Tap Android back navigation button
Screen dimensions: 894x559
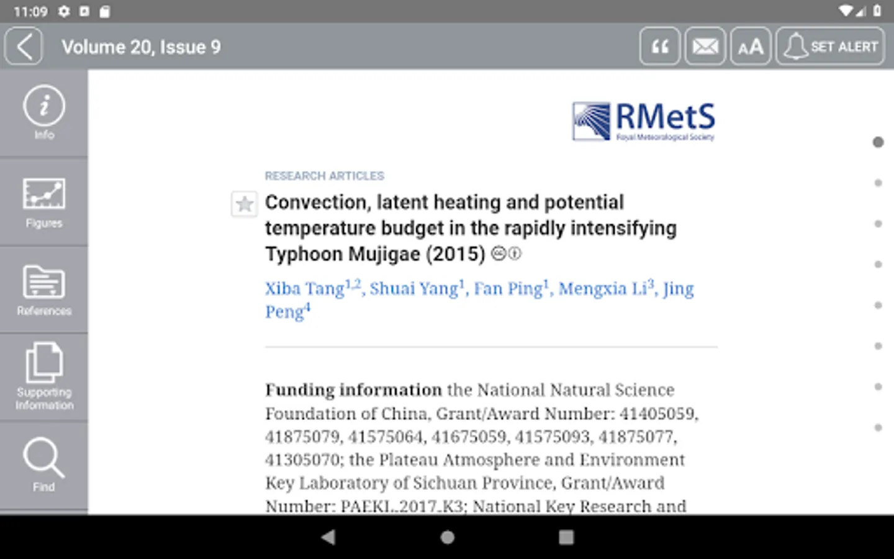click(328, 537)
